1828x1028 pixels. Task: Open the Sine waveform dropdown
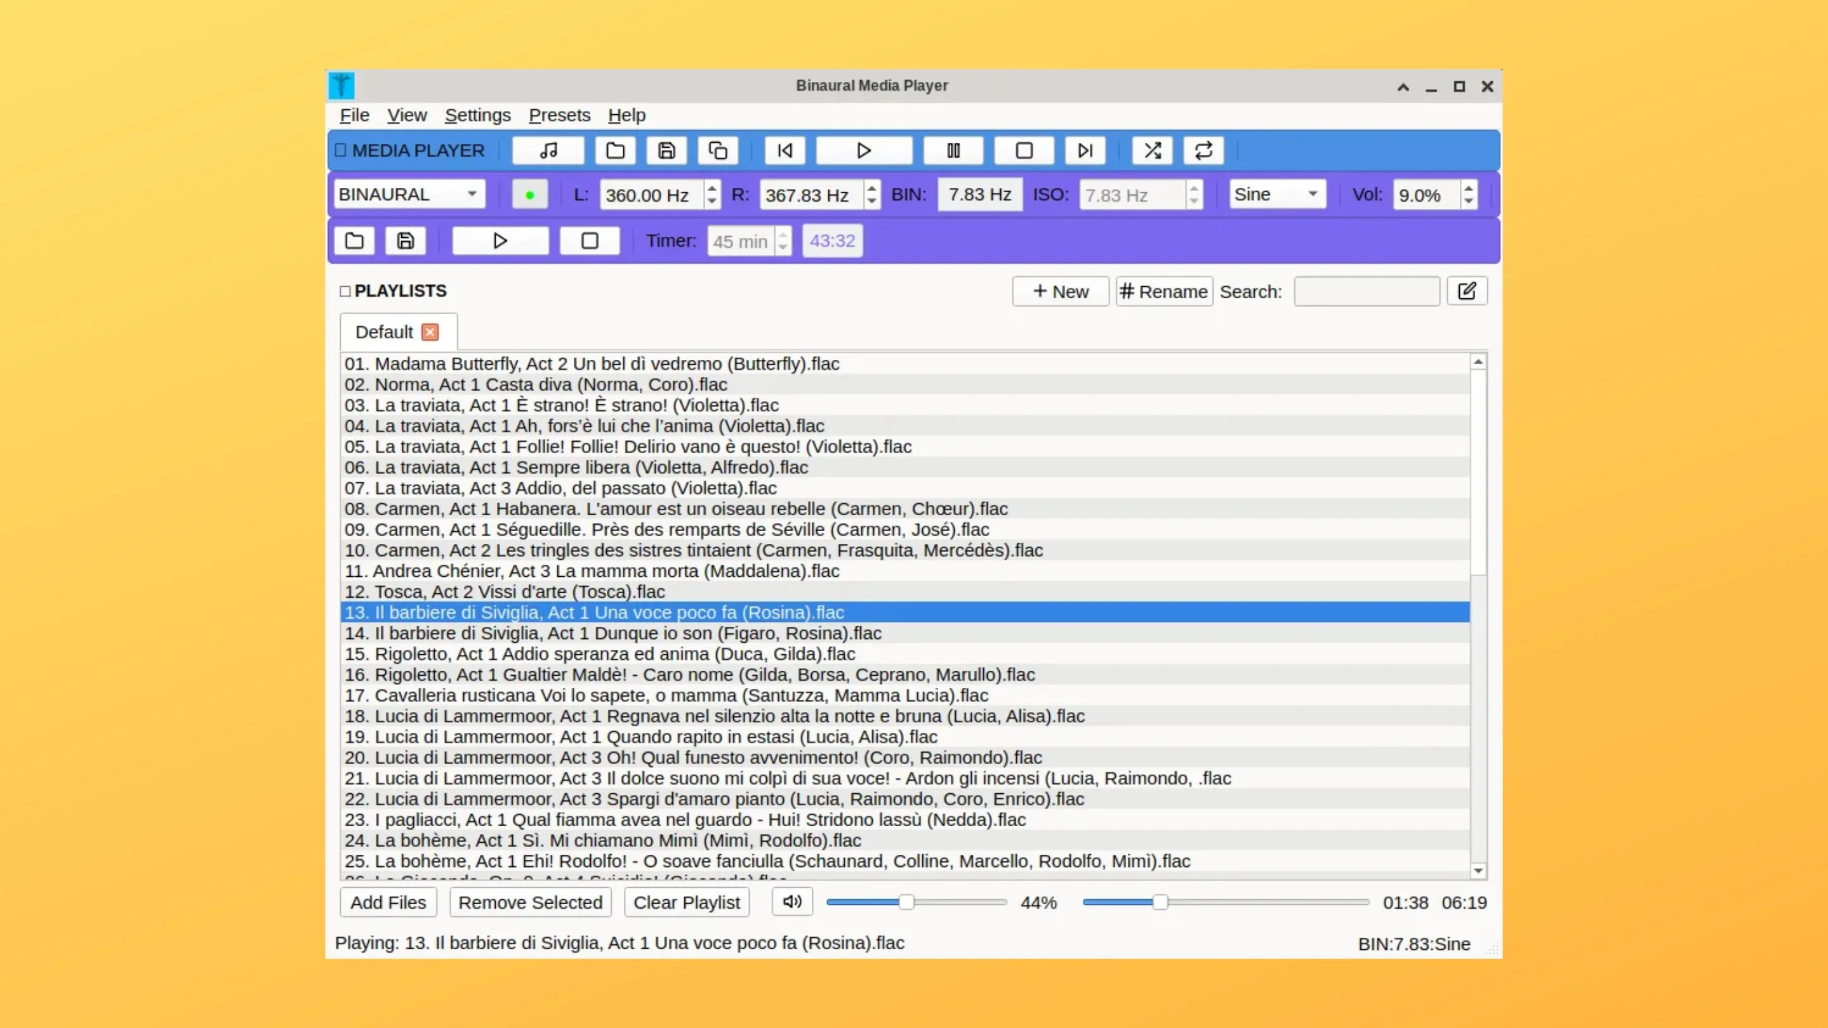click(x=1276, y=194)
